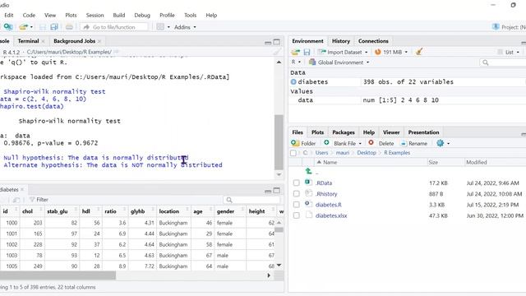Image resolution: width=526 pixels, height=296 pixels.
Task: Click the .Rhistory file link
Action: pyautogui.click(x=326, y=194)
